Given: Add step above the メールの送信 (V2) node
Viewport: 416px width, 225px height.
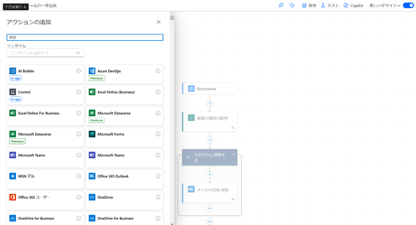Looking at the screenshot, I should (x=210, y=175).
